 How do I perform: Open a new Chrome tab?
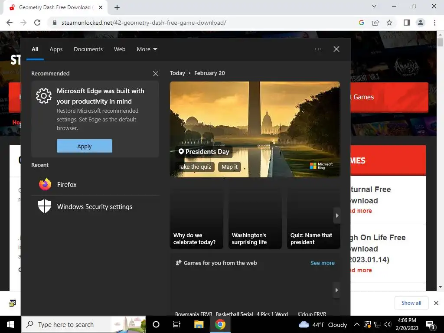(x=117, y=7)
